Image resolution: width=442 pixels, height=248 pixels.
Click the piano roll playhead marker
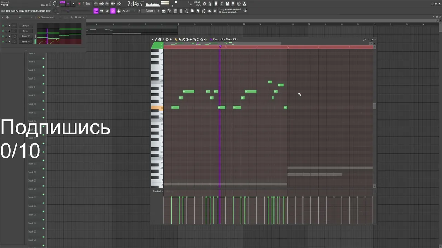(x=220, y=47)
